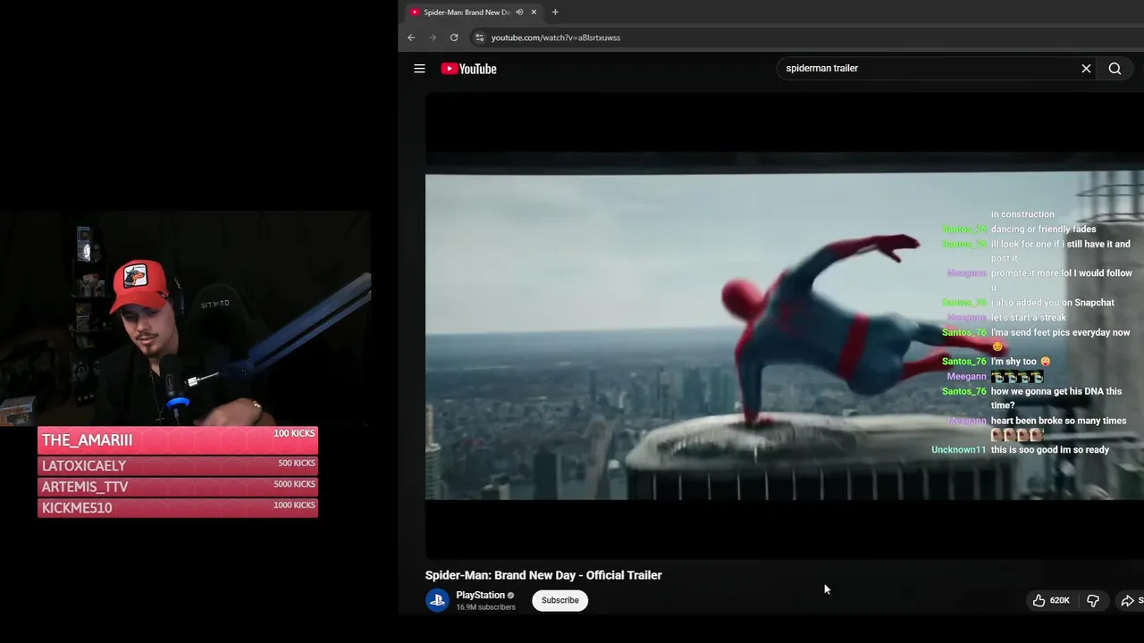Click the Share arrow icon
1144x643 pixels.
point(1128,601)
